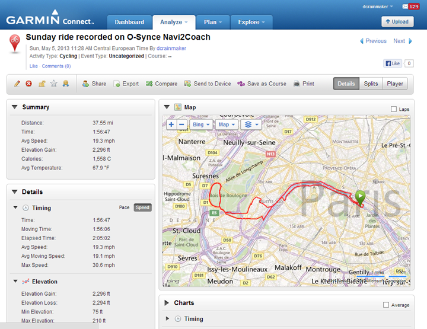Viewport: 427px width, 329px height.
Task: Click the Send to Device icon
Action: 187,84
